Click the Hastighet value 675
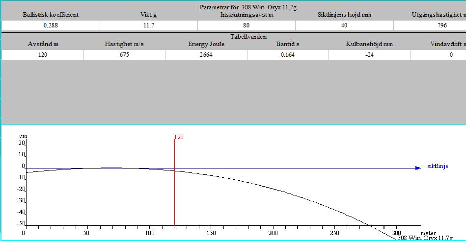466x241 pixels. pos(124,55)
